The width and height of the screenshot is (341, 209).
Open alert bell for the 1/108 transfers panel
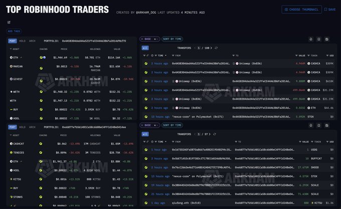311,39
